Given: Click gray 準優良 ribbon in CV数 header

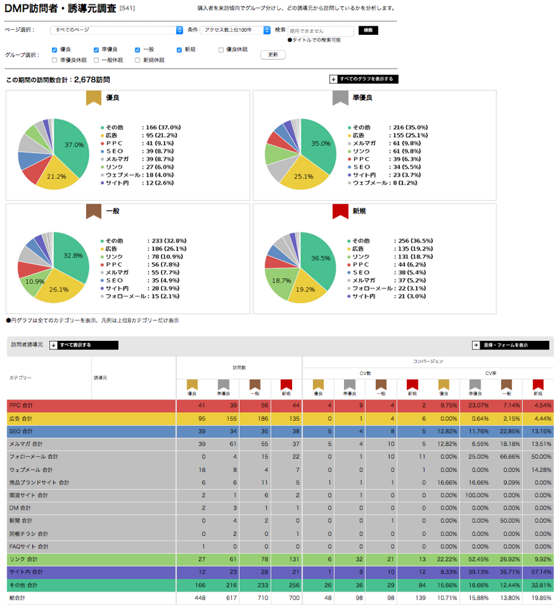Looking at the screenshot, I should (x=349, y=385).
